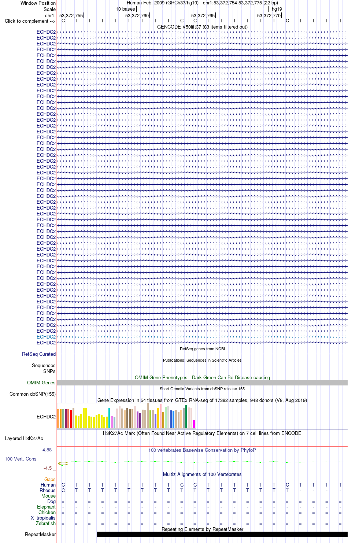Select the Elephant alignment row label
Screen dimensions: 348x543
point(47,507)
